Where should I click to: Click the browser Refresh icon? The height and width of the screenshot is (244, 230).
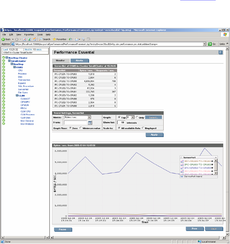(29, 39)
